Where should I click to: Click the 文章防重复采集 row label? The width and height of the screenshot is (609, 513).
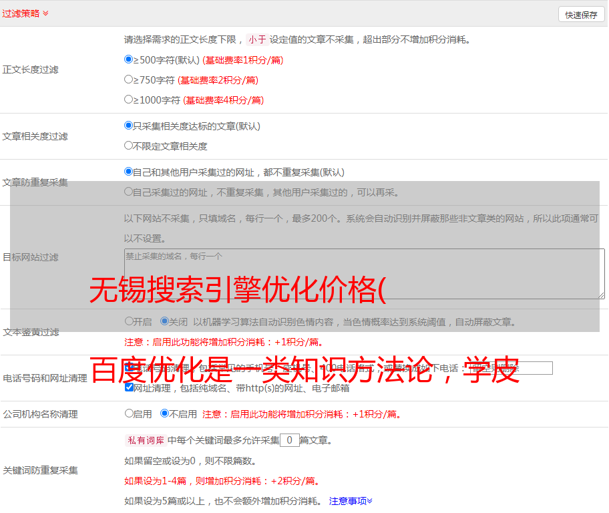(x=35, y=182)
